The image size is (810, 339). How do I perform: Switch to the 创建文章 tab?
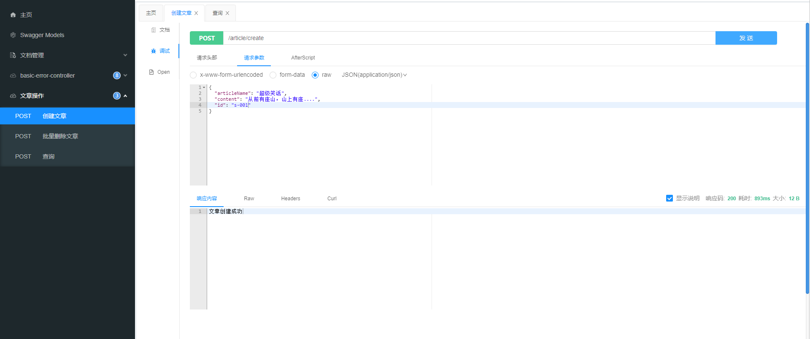[x=181, y=13]
